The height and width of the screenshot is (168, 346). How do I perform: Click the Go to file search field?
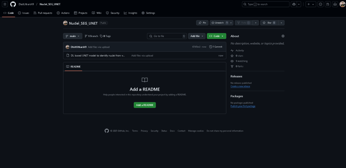(x=167, y=36)
